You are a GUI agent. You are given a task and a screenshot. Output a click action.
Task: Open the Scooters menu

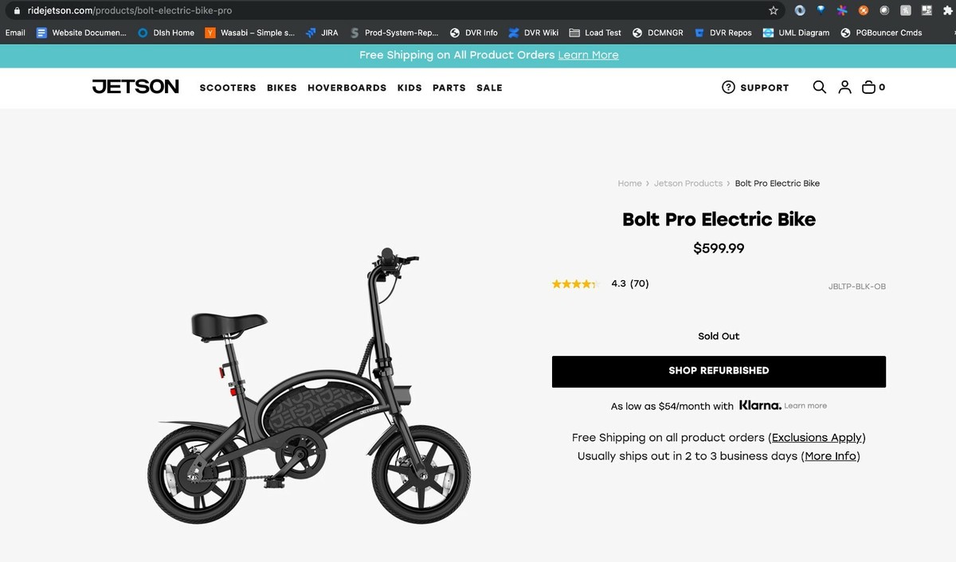click(x=228, y=88)
